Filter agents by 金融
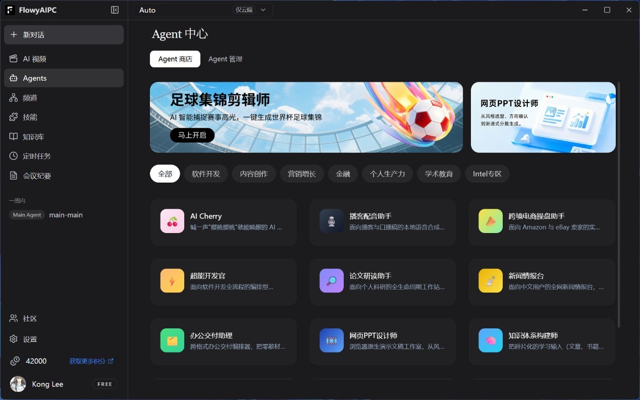This screenshot has width=640, height=400. pos(343,174)
